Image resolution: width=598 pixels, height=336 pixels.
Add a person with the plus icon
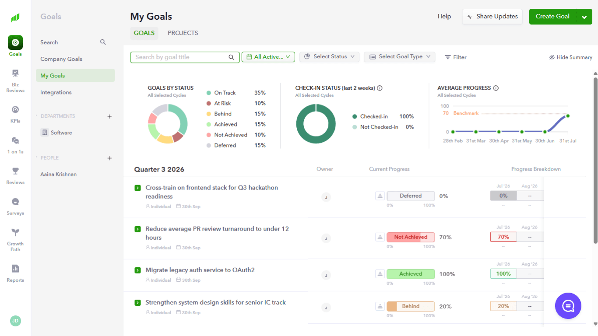click(x=109, y=158)
